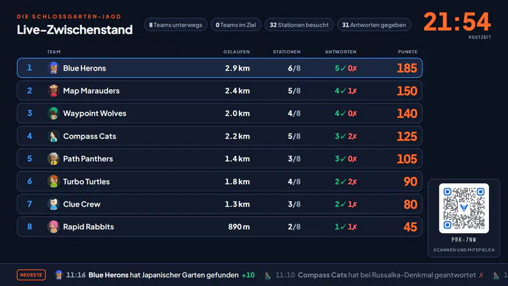Click rank number 8
508x286 pixels.
(x=29, y=227)
